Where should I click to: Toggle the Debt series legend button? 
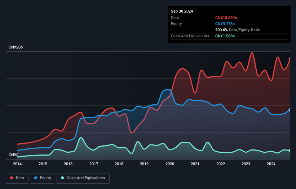click(17, 178)
